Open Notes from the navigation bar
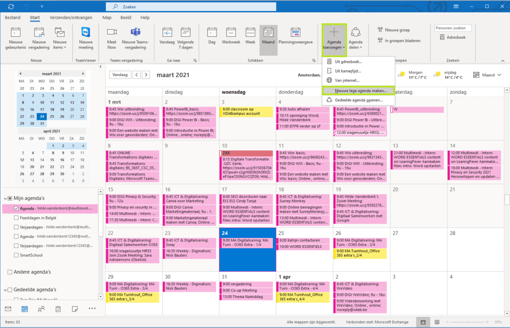This screenshot has width=510, height=328. [x=75, y=309]
